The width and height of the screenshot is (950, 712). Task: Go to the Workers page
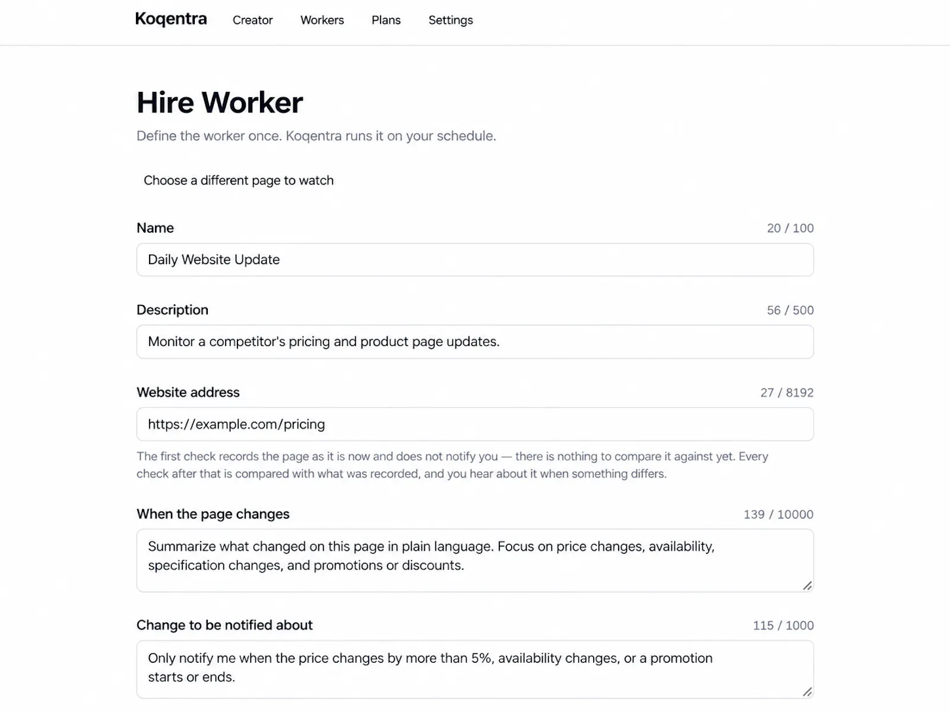(322, 20)
